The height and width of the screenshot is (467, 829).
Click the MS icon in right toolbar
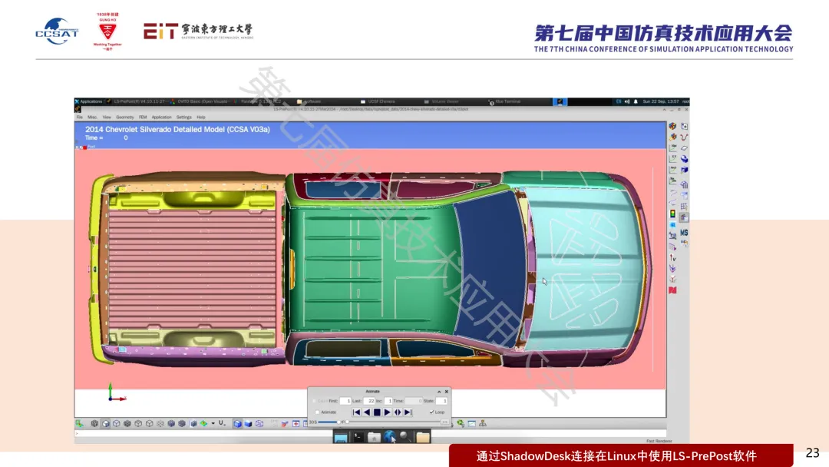pos(684,233)
